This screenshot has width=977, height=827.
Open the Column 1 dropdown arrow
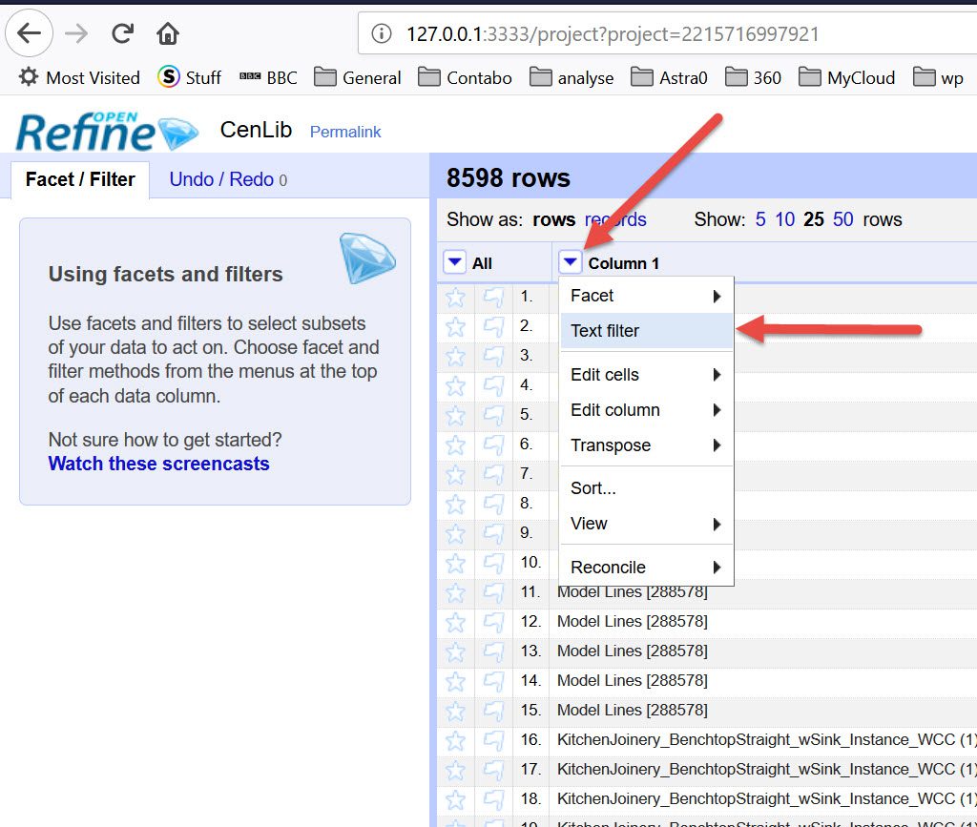571,262
